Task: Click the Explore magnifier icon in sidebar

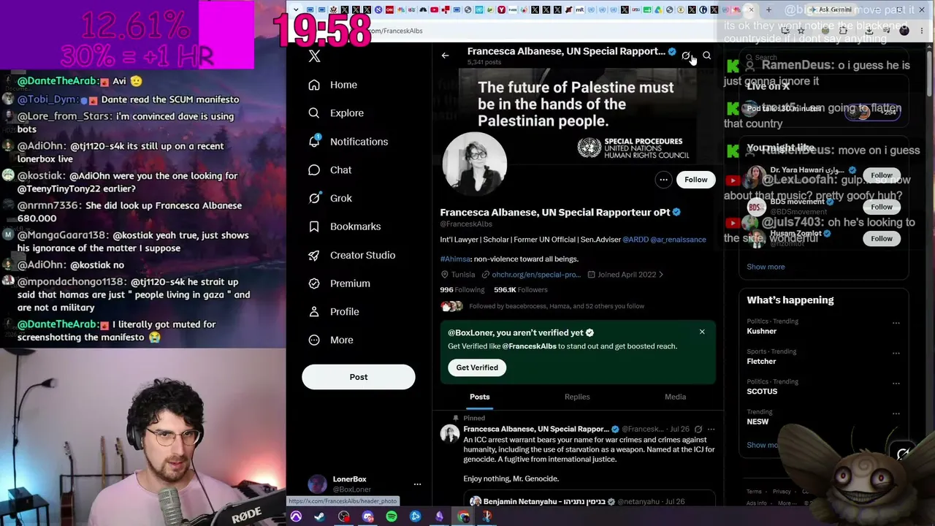Action: 314,113
